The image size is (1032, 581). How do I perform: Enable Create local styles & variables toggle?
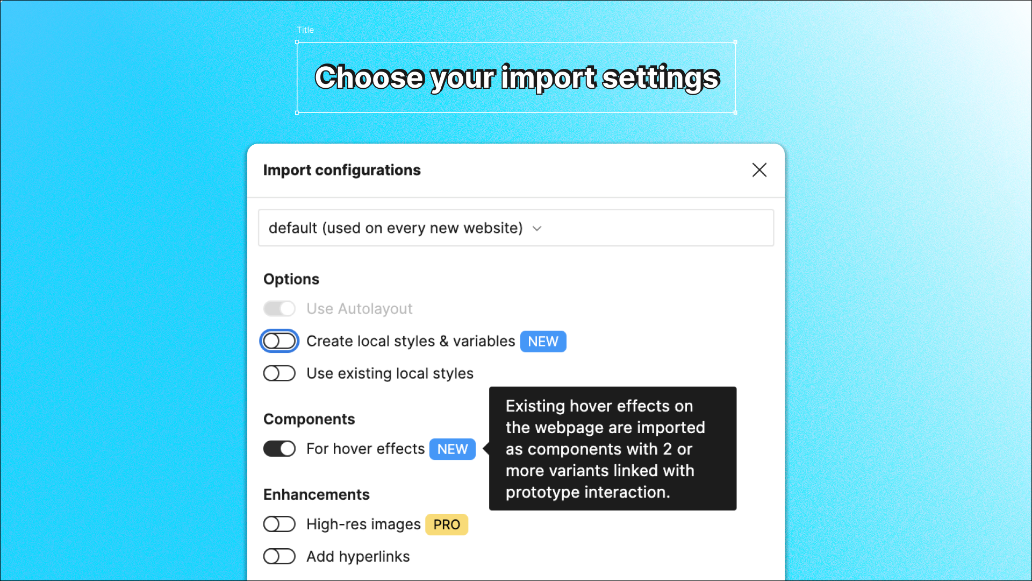pos(279,341)
